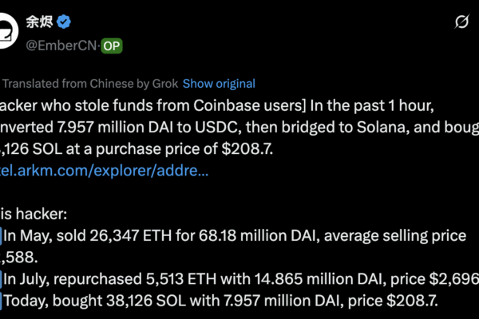This screenshot has width=479, height=319.
Task: Click the "Show original" link
Action: [x=219, y=84]
